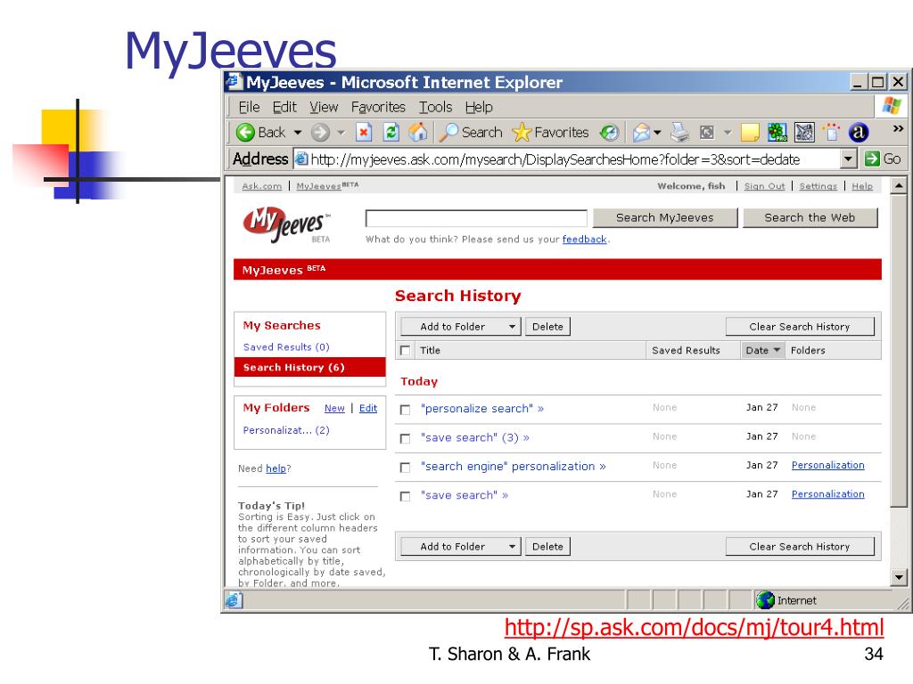Click the top Delete button
This screenshot has height=684, width=913.
(547, 326)
